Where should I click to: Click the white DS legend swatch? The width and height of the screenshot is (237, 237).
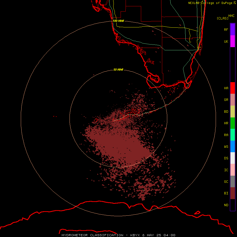[233, 158]
